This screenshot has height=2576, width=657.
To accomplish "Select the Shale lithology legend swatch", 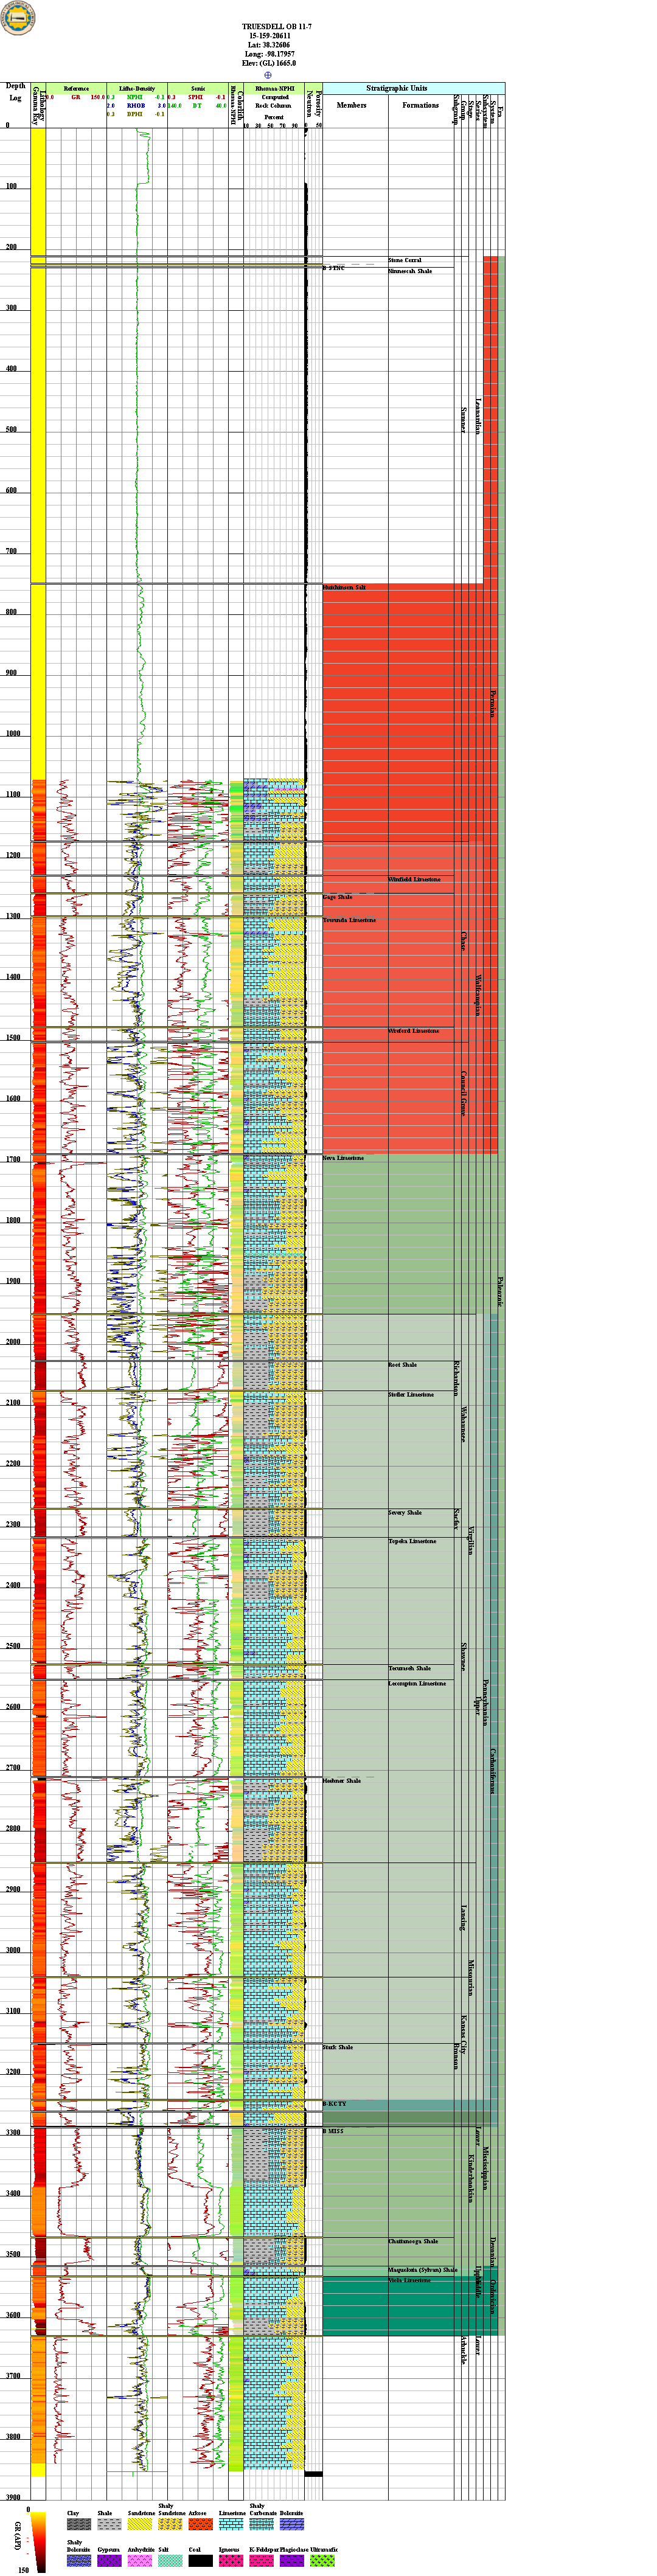I will coord(109,2525).
